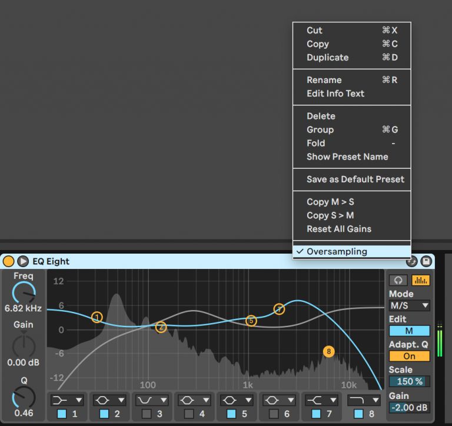Toggle the headphone audition mode icon
This screenshot has width=452, height=426.
point(398,280)
